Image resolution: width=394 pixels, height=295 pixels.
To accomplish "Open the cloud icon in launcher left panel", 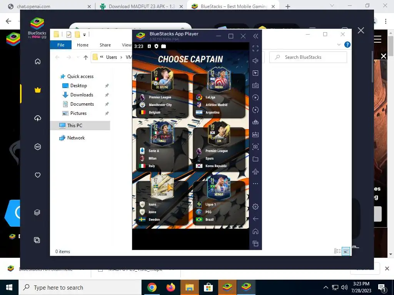I will pos(38,118).
